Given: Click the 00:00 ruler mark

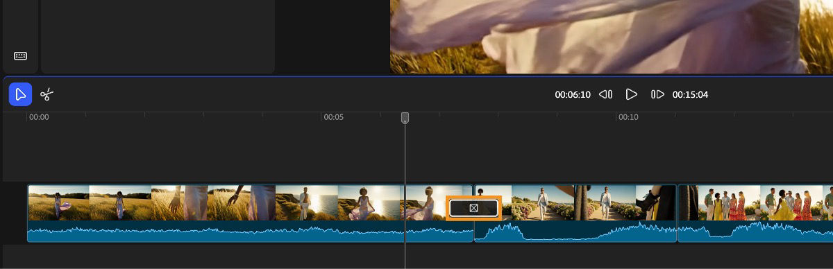Looking at the screenshot, I should point(38,117).
